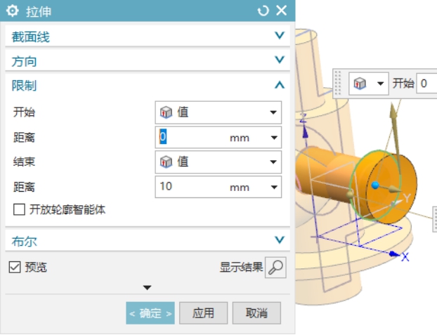Click the 截面线 section title

pyautogui.click(x=31, y=37)
